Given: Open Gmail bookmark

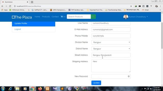Looking at the screenshot, I should 145,10.
